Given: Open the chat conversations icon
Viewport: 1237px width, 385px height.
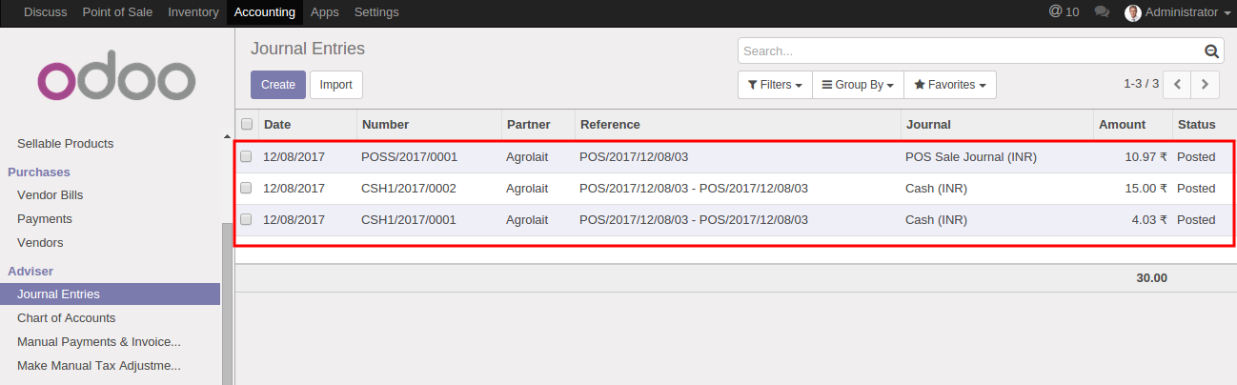Looking at the screenshot, I should pyautogui.click(x=1102, y=12).
